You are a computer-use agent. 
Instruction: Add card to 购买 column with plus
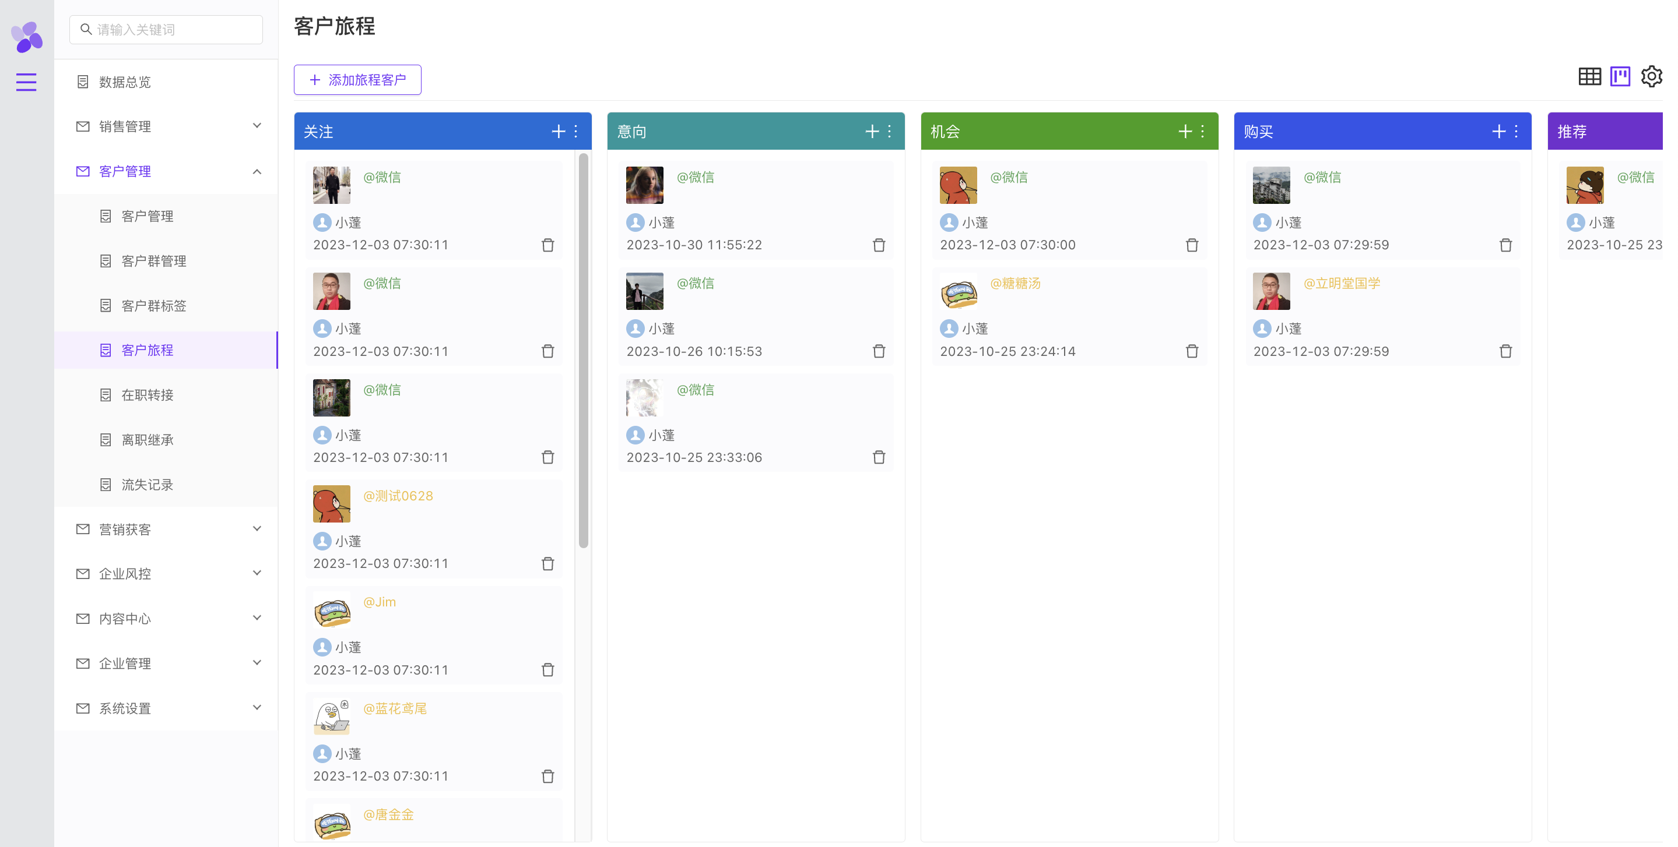[x=1499, y=132]
